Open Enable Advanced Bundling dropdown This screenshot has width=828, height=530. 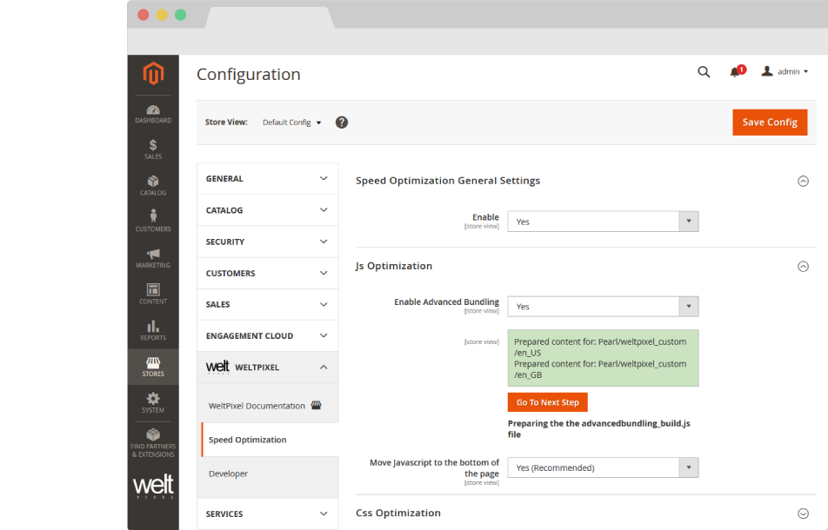(x=603, y=307)
